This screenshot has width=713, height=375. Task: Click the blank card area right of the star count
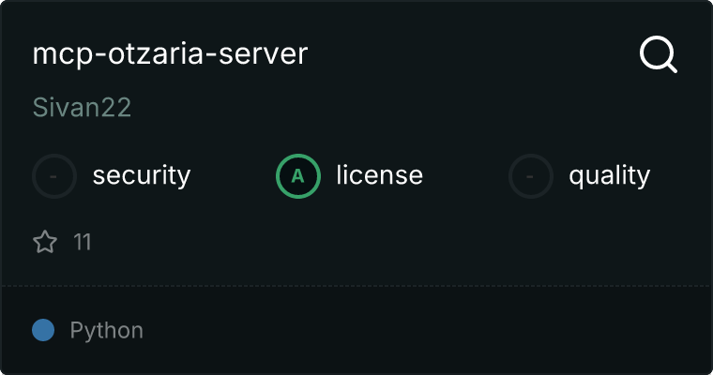375,243
